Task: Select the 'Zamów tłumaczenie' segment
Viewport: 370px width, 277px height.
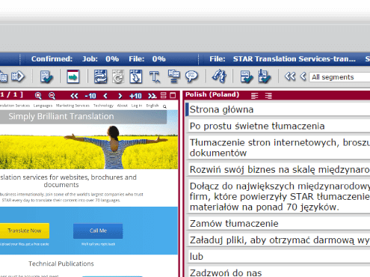Action: 279,224
